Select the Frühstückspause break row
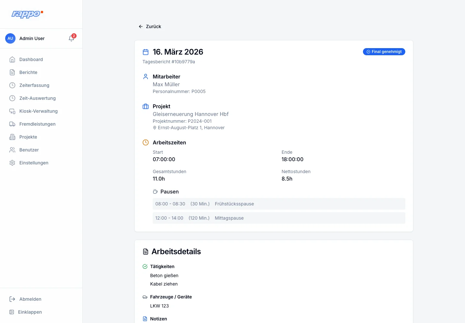Image resolution: width=465 pixels, height=323 pixels. 279,204
